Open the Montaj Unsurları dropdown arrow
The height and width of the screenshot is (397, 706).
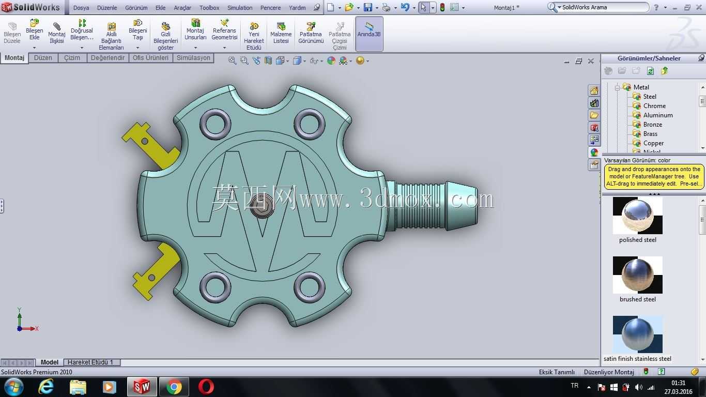click(x=195, y=48)
